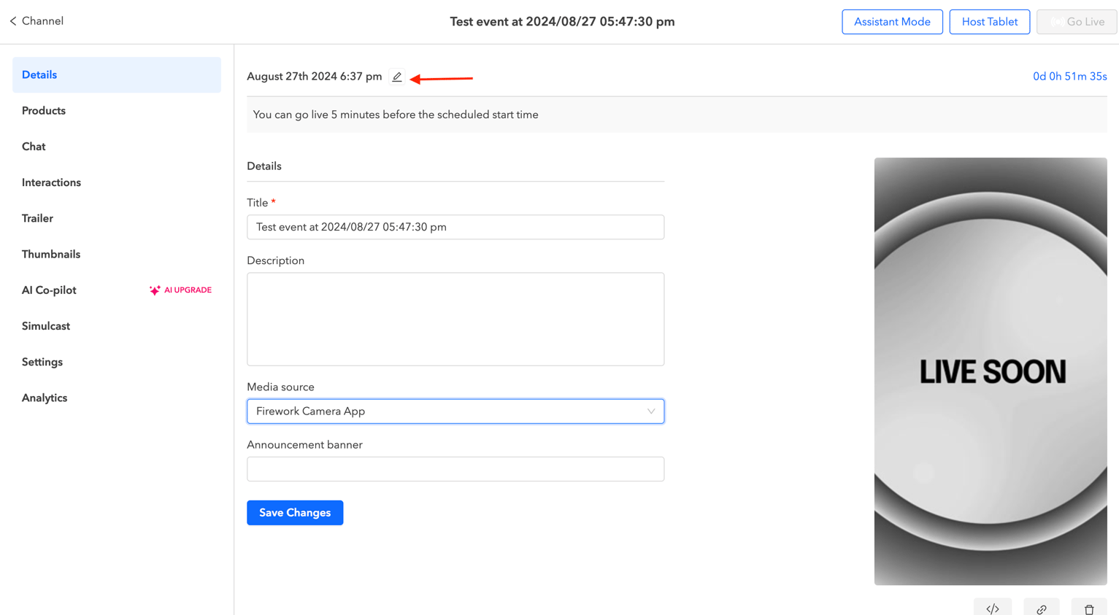Click the pencil icon to edit event time
1119x615 pixels.
coord(396,77)
